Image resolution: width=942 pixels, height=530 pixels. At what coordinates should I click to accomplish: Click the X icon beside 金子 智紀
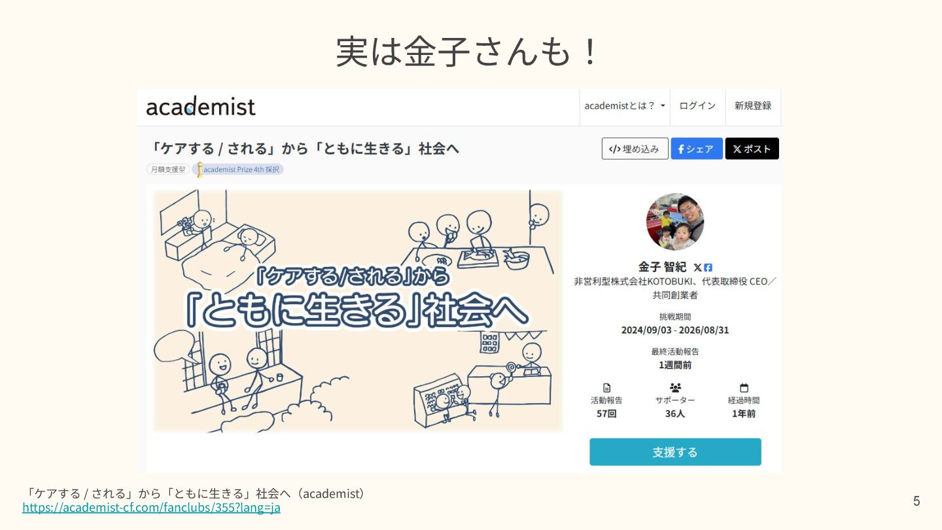[x=697, y=268]
